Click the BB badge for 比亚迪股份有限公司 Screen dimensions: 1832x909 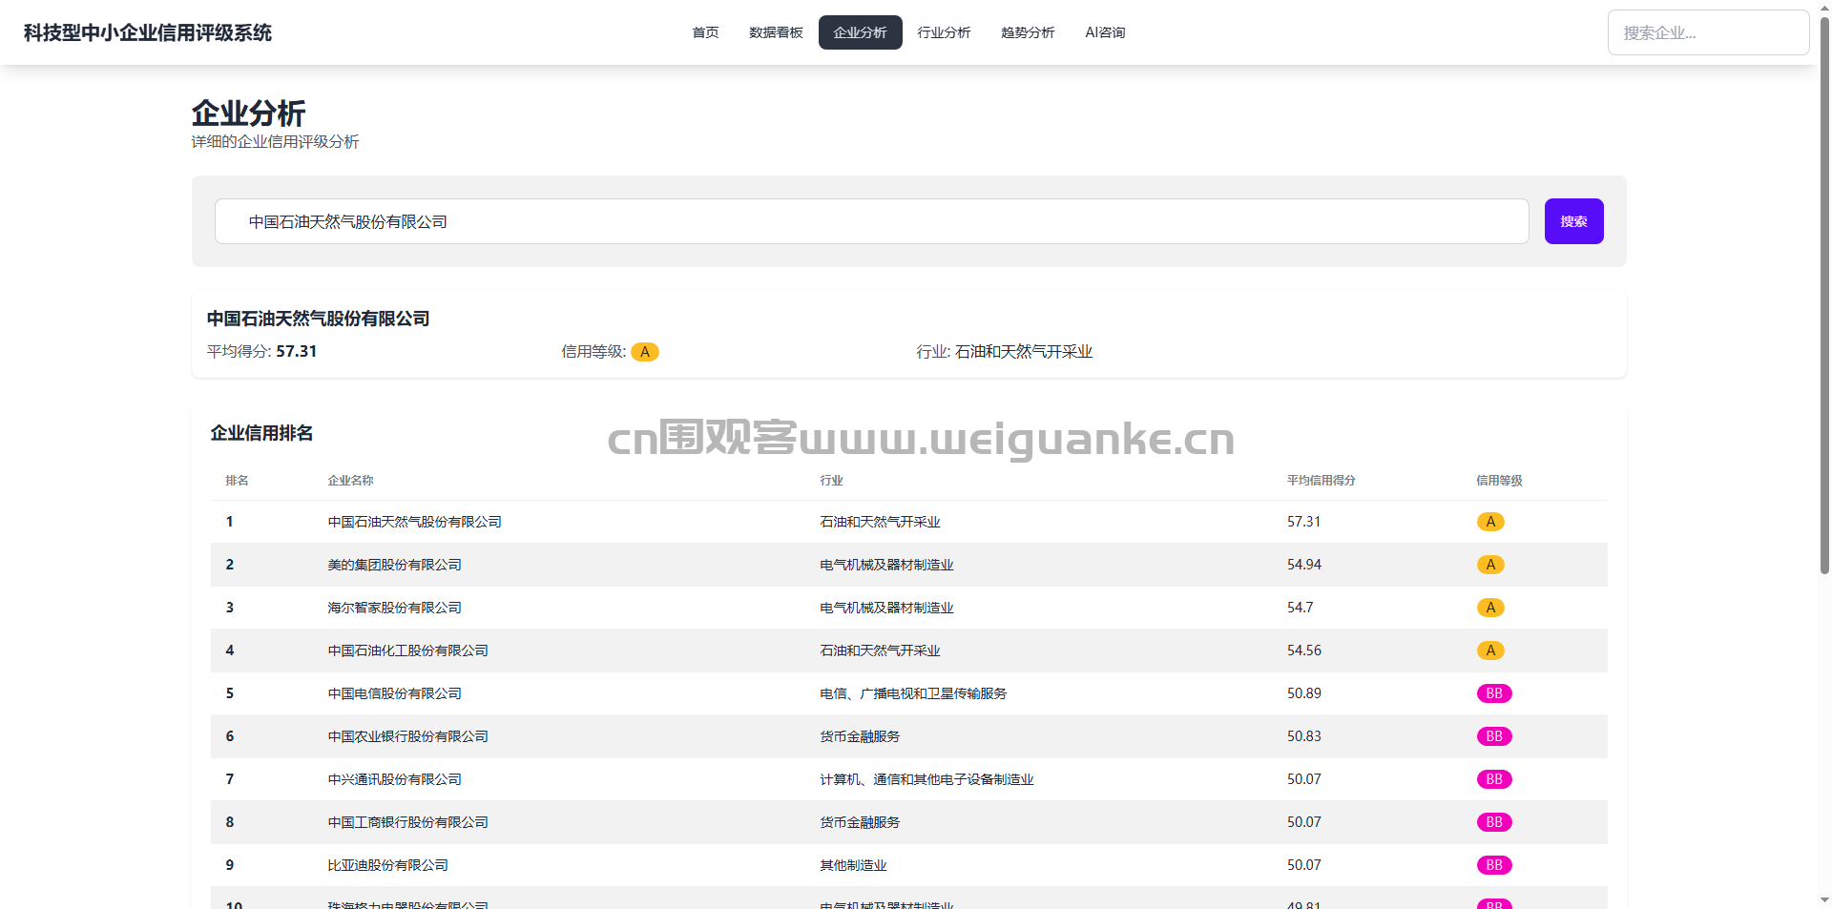(x=1493, y=865)
